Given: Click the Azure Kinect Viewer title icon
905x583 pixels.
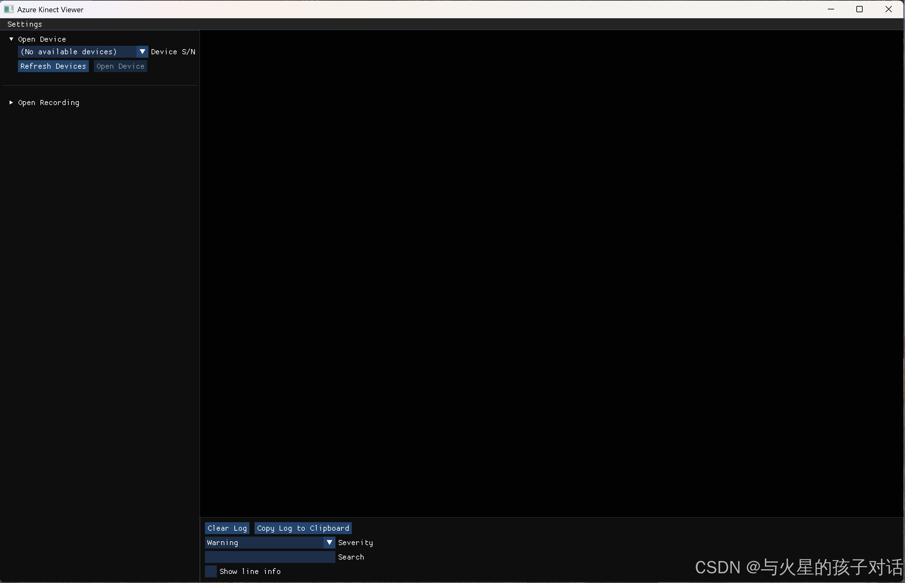Looking at the screenshot, I should point(9,9).
